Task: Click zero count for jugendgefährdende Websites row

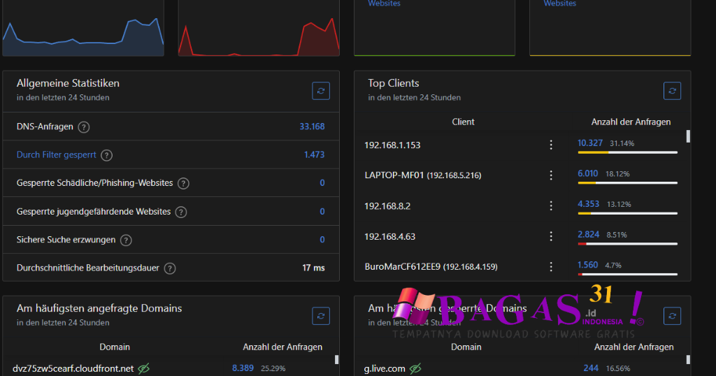Action: point(322,211)
